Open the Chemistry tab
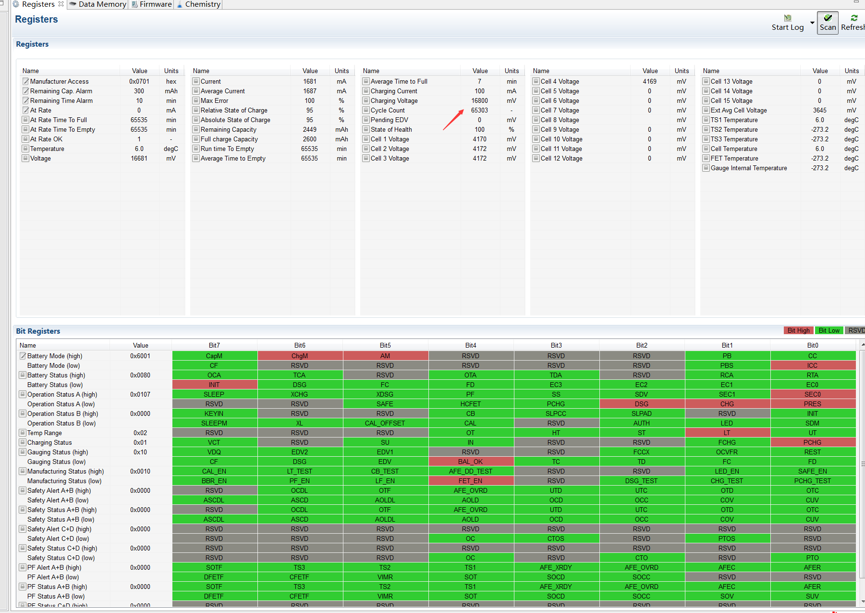The height and width of the screenshot is (613, 865). coord(198,4)
